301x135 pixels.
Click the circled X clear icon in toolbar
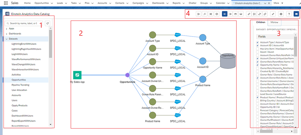pyautogui.click(x=281, y=14)
